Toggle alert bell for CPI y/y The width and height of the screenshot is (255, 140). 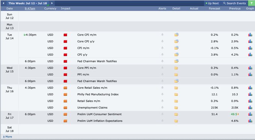(x=162, y=55)
